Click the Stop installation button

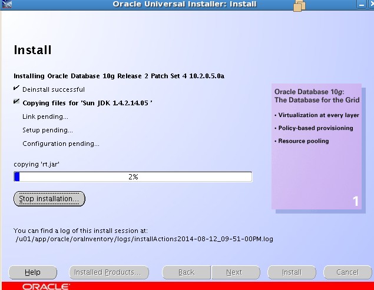click(x=49, y=199)
